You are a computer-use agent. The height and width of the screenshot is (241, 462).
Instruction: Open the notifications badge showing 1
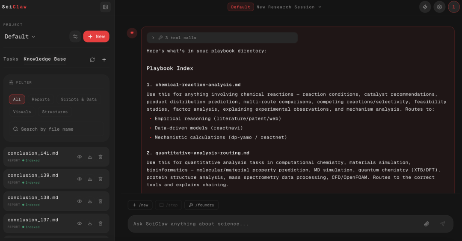tap(453, 7)
